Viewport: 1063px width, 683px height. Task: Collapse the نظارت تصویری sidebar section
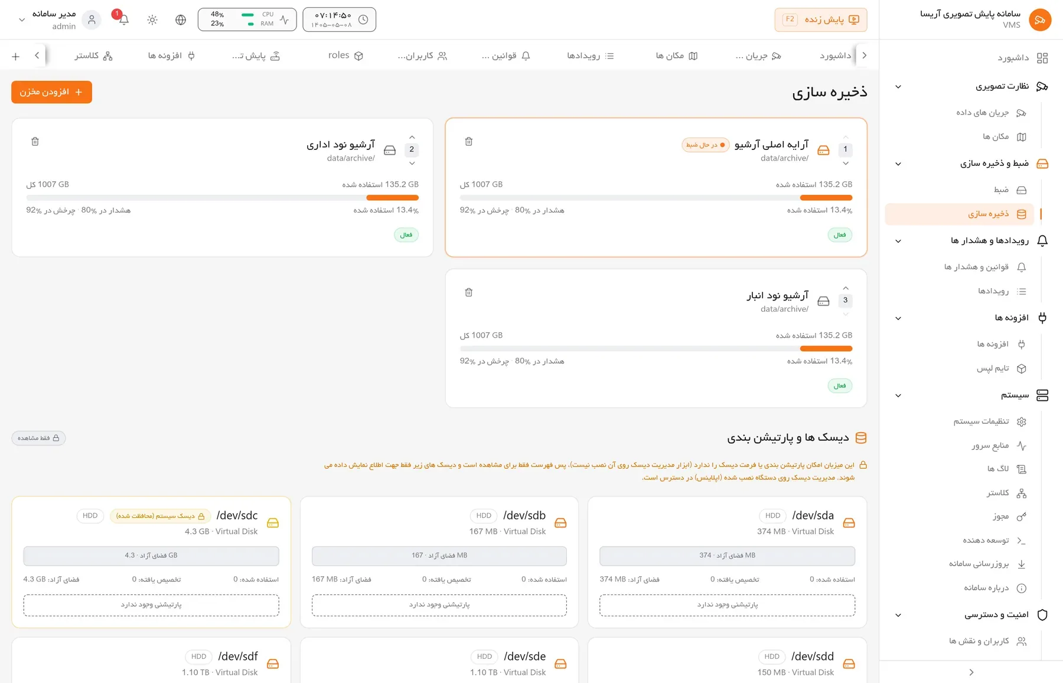pos(898,87)
